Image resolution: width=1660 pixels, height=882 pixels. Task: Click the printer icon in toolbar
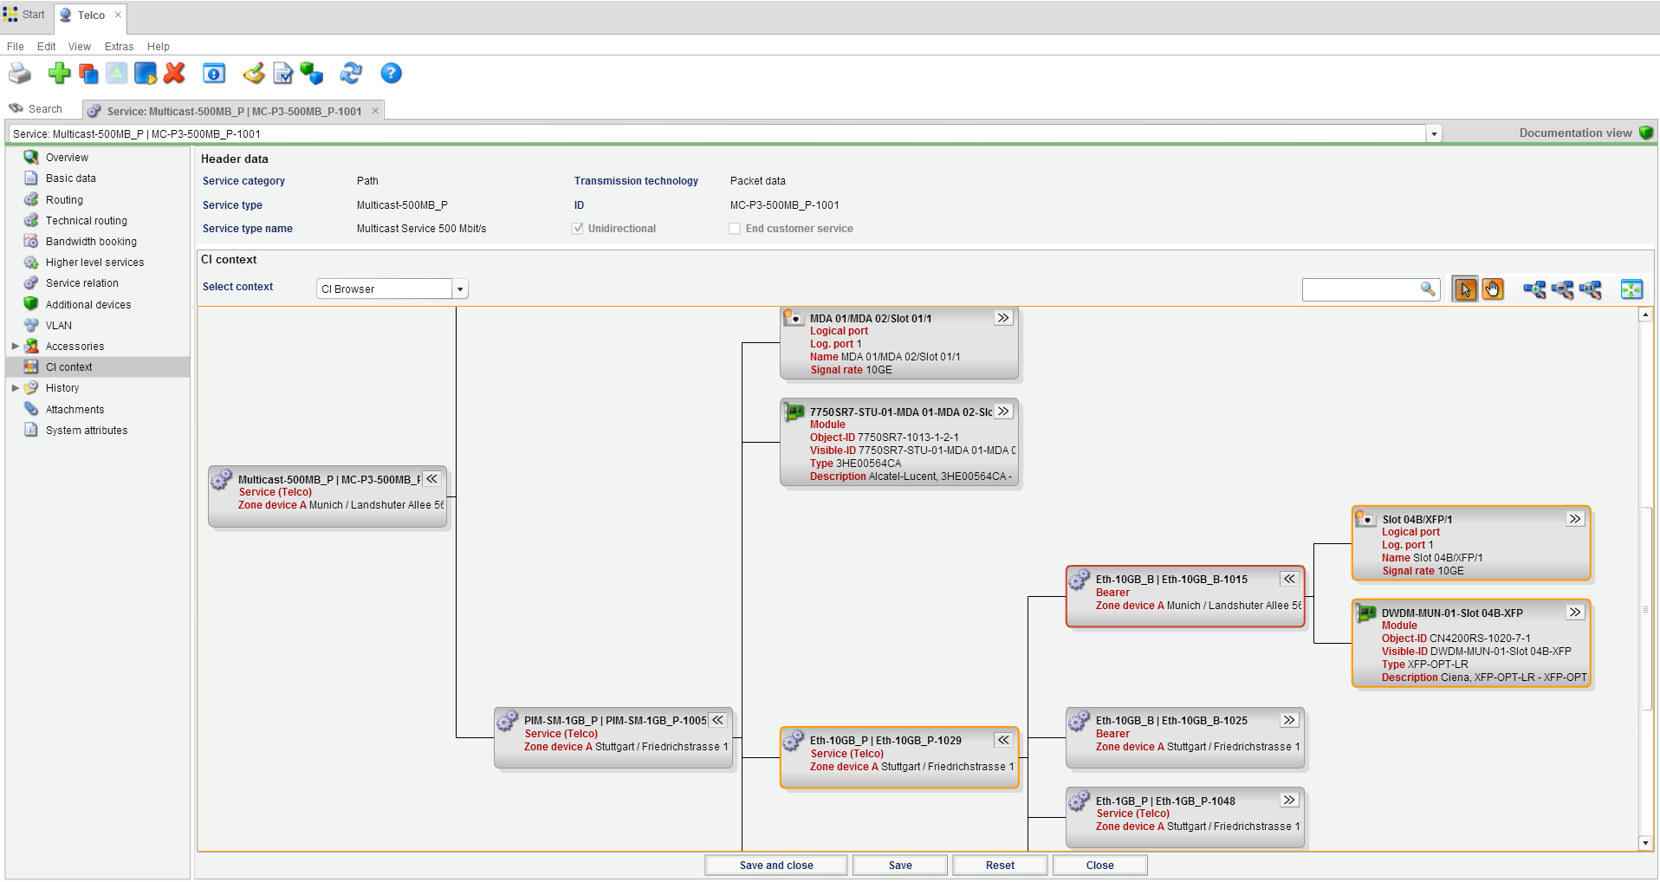[x=19, y=74]
